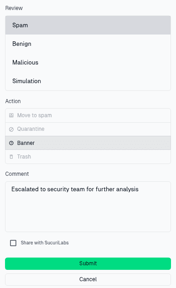Select Spam in the Review list

[x=88, y=25]
